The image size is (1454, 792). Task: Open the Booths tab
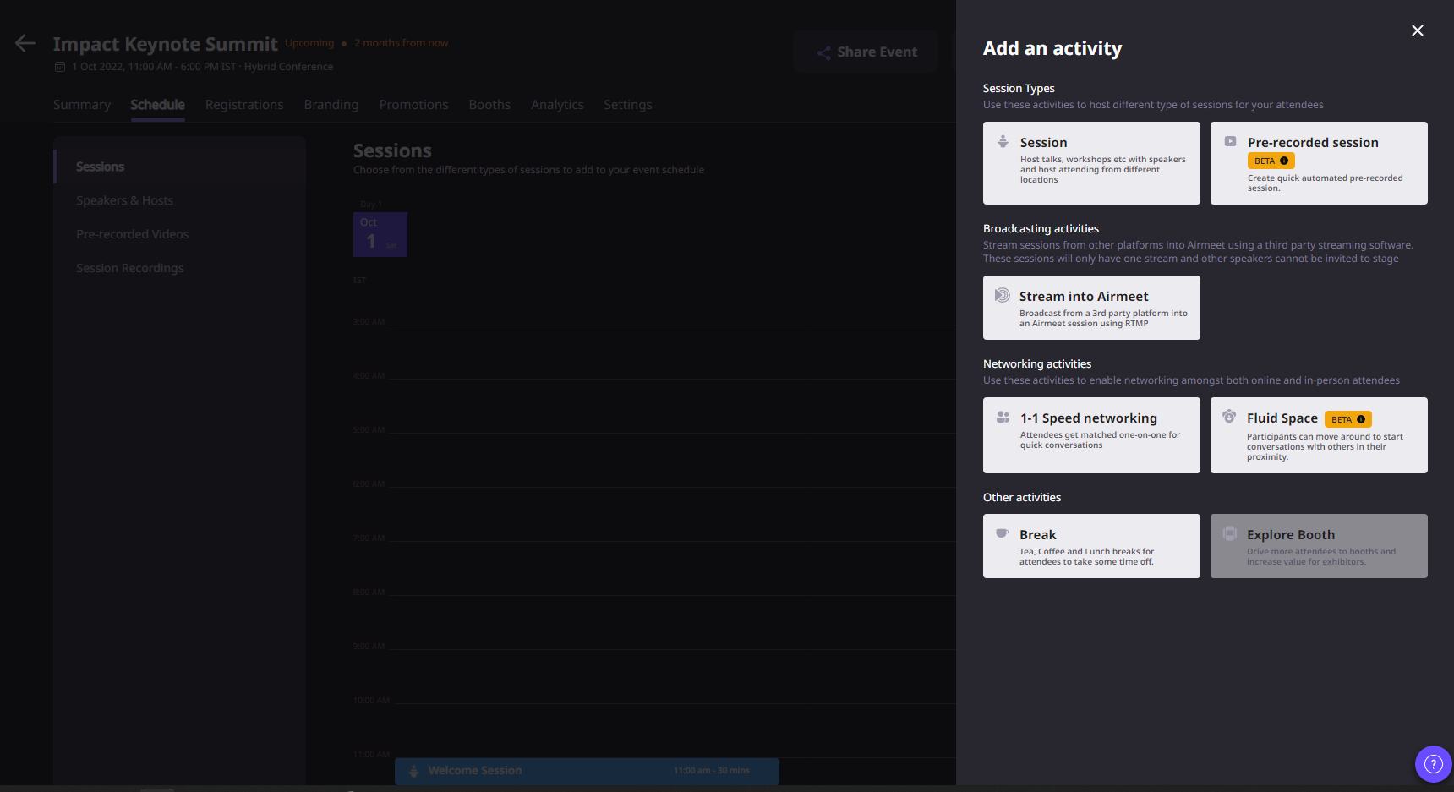click(x=489, y=105)
